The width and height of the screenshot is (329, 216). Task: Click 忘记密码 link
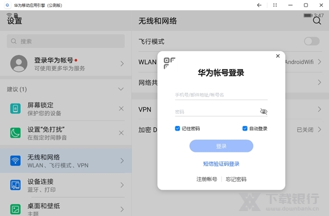click(x=236, y=179)
